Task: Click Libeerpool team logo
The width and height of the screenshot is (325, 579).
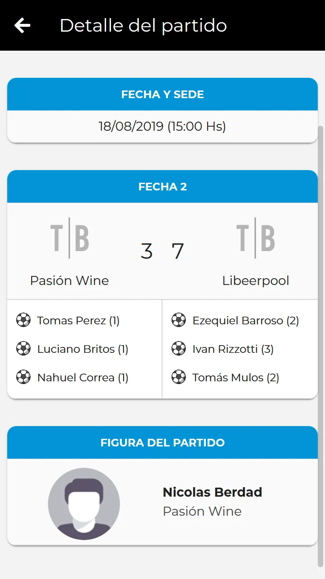Action: click(x=255, y=238)
